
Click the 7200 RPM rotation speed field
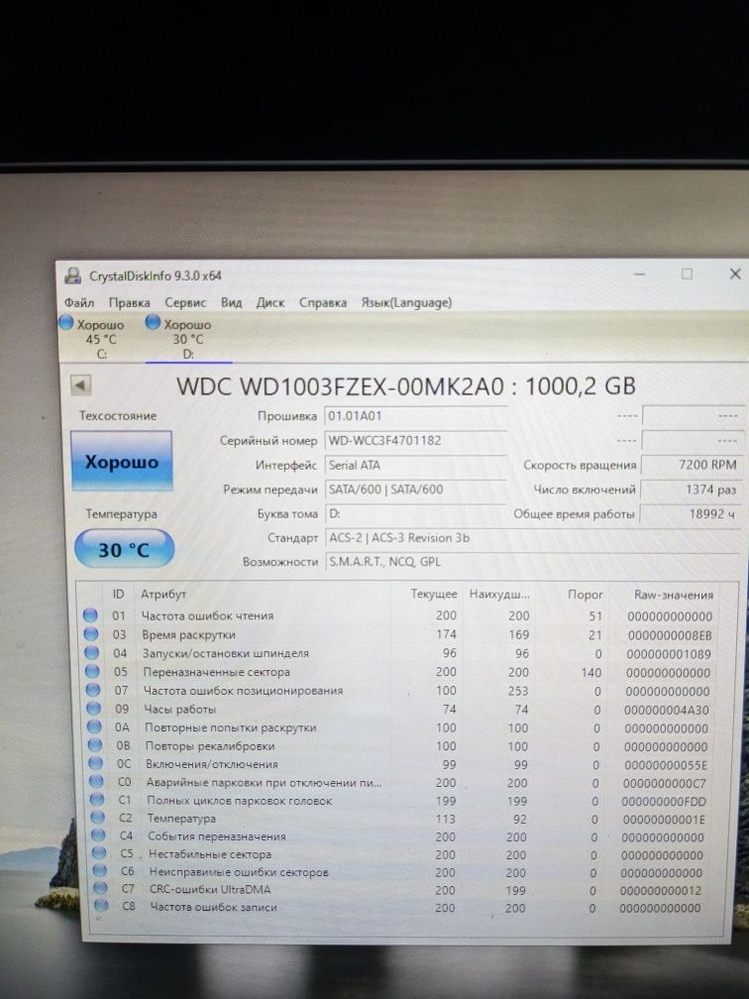tap(692, 465)
